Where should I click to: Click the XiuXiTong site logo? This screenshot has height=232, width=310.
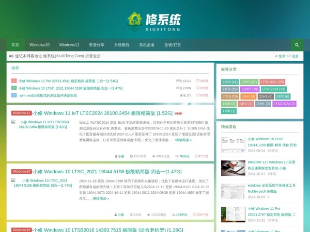coord(154,22)
